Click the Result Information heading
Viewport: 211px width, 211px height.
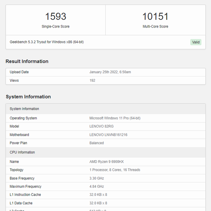[27, 61]
